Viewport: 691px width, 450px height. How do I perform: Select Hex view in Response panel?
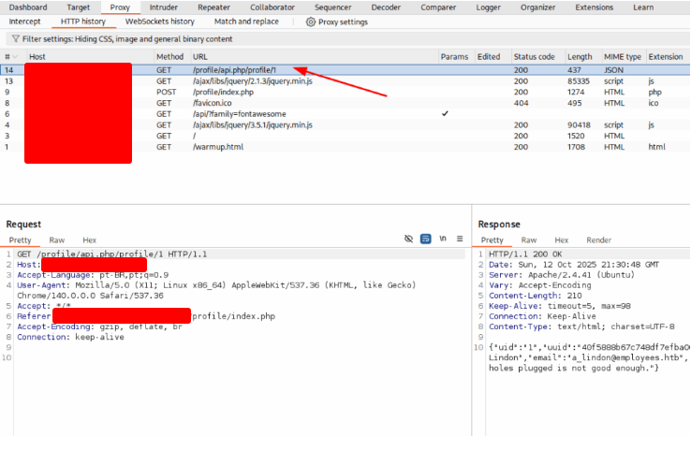pyautogui.click(x=562, y=240)
